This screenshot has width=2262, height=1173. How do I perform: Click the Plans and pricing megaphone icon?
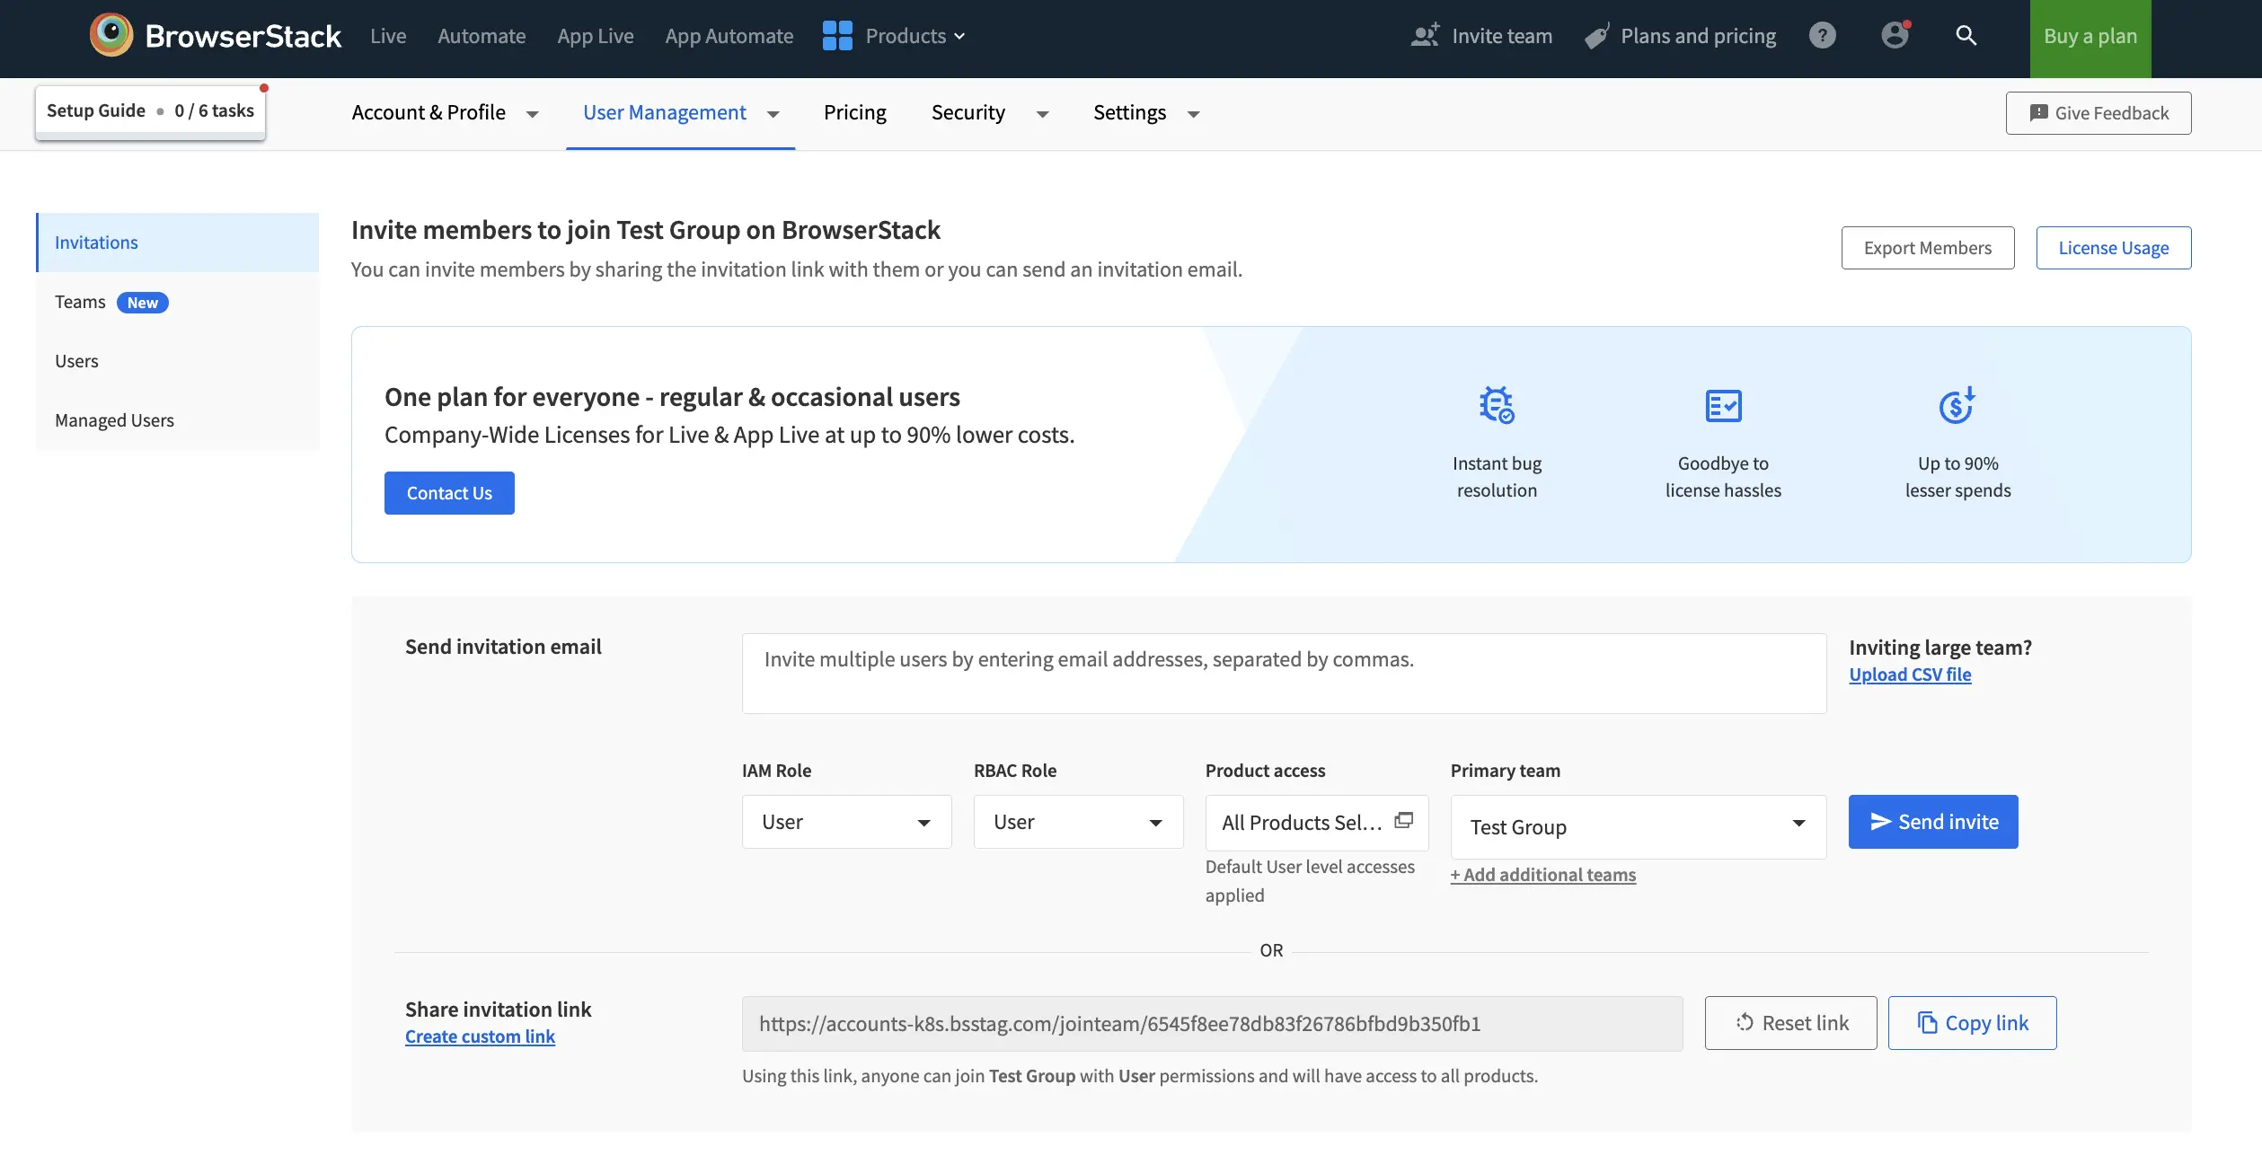(1595, 35)
